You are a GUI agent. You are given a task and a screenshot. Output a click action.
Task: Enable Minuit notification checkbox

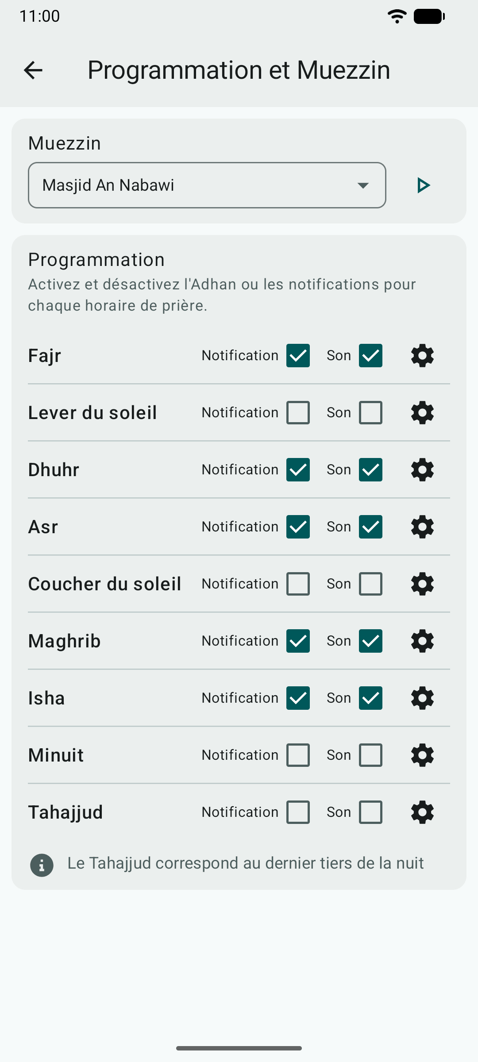tap(298, 755)
